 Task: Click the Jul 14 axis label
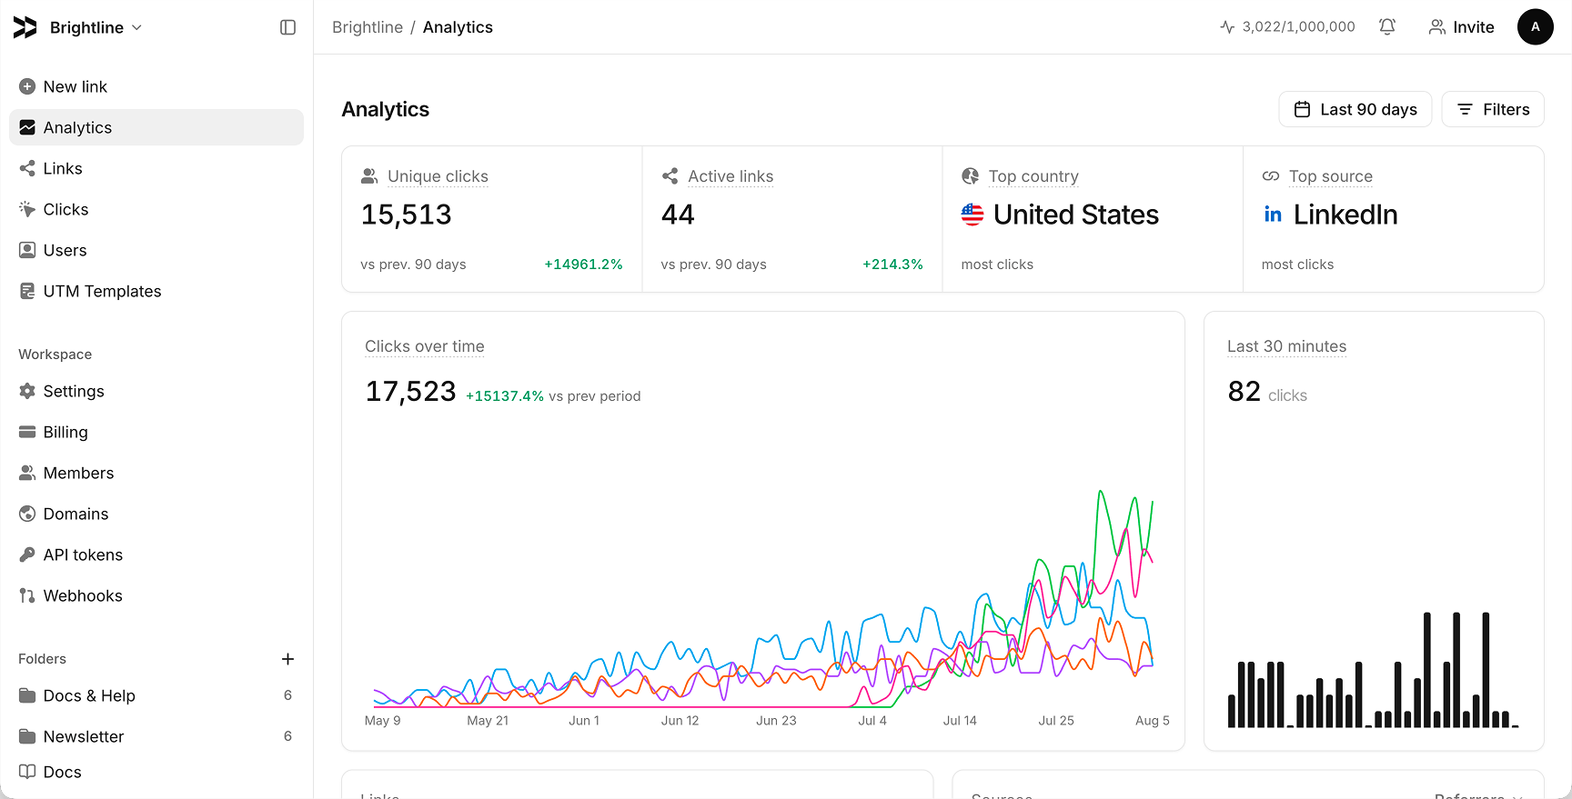coord(960,721)
